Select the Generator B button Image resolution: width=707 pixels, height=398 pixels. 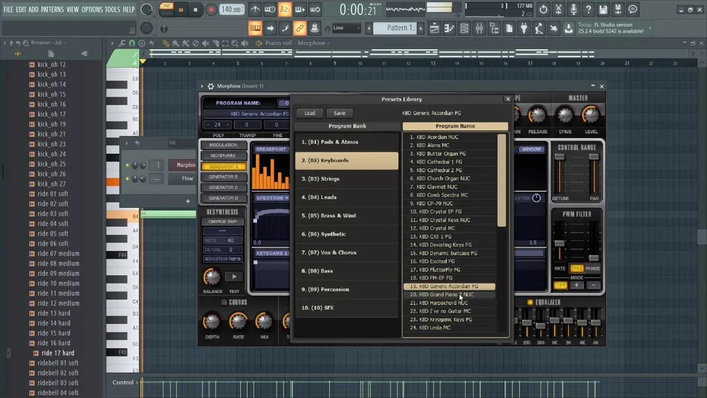tap(223, 177)
